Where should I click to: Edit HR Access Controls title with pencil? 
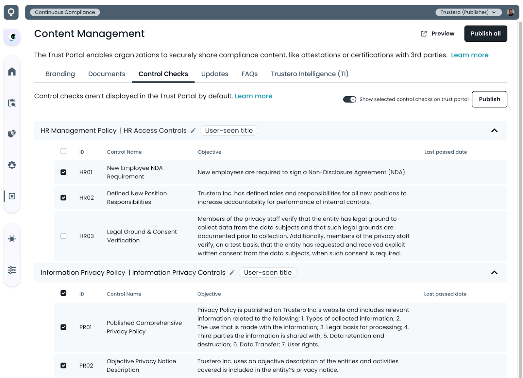[x=193, y=131]
